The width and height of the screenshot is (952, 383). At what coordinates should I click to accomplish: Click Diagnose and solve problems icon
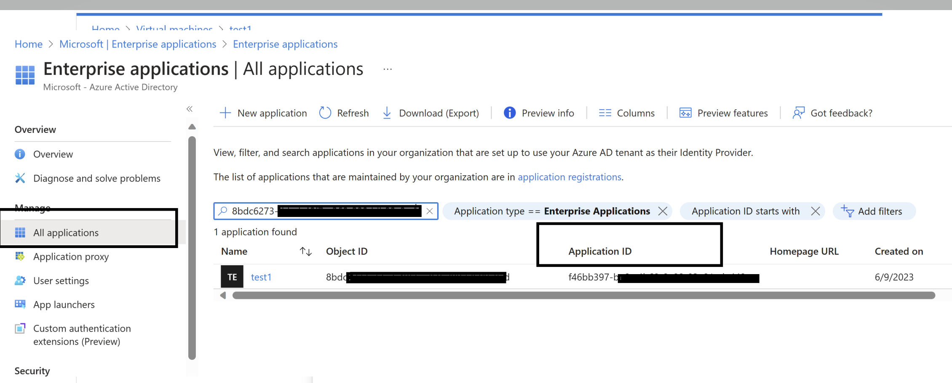tap(20, 178)
